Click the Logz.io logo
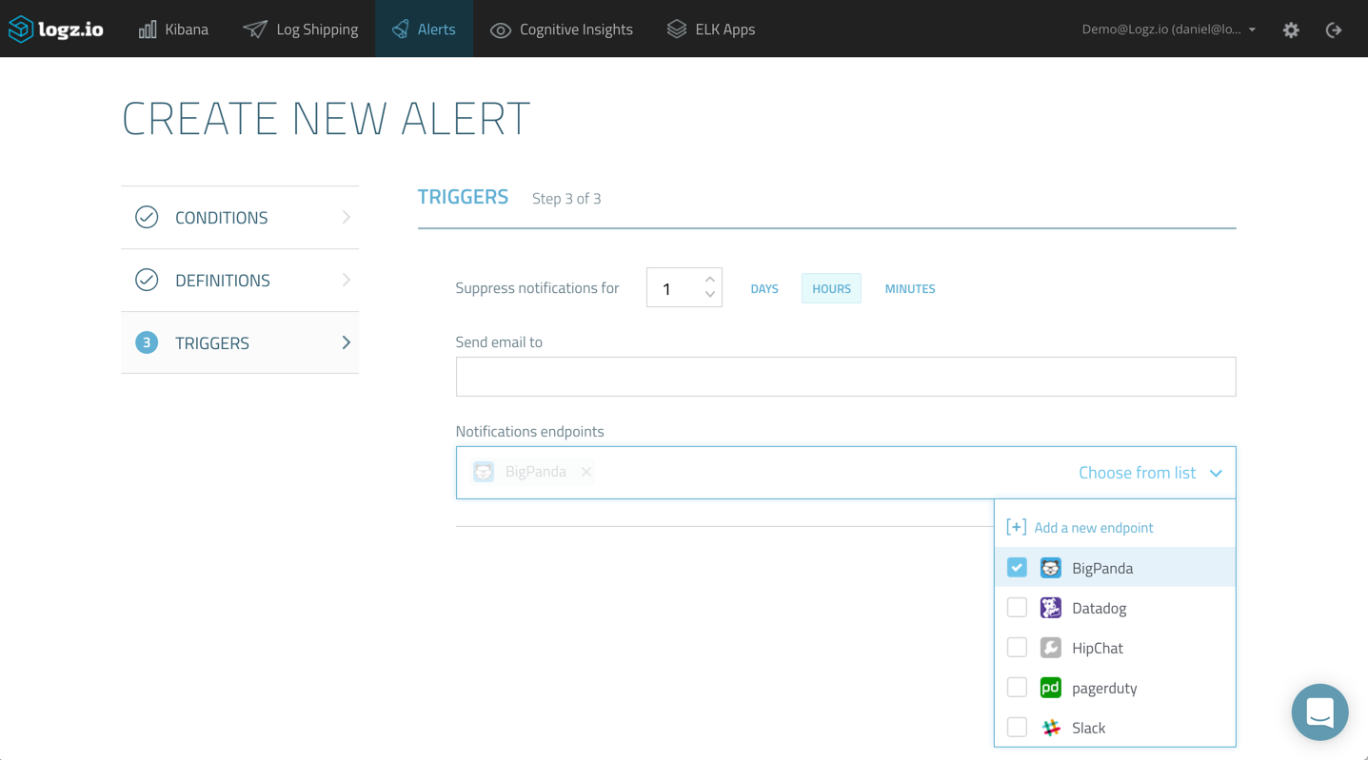The width and height of the screenshot is (1368, 760). point(56,29)
